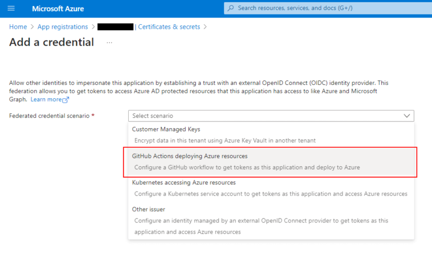Click the magnifier icon in search bar
Screen dimensions: 432x259
pyautogui.click(x=231, y=8)
